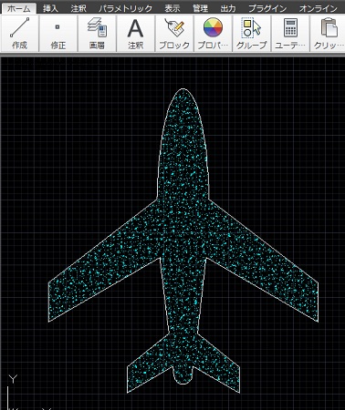
Task: Switch to the 出力 ribbon tab
Action: point(228,8)
